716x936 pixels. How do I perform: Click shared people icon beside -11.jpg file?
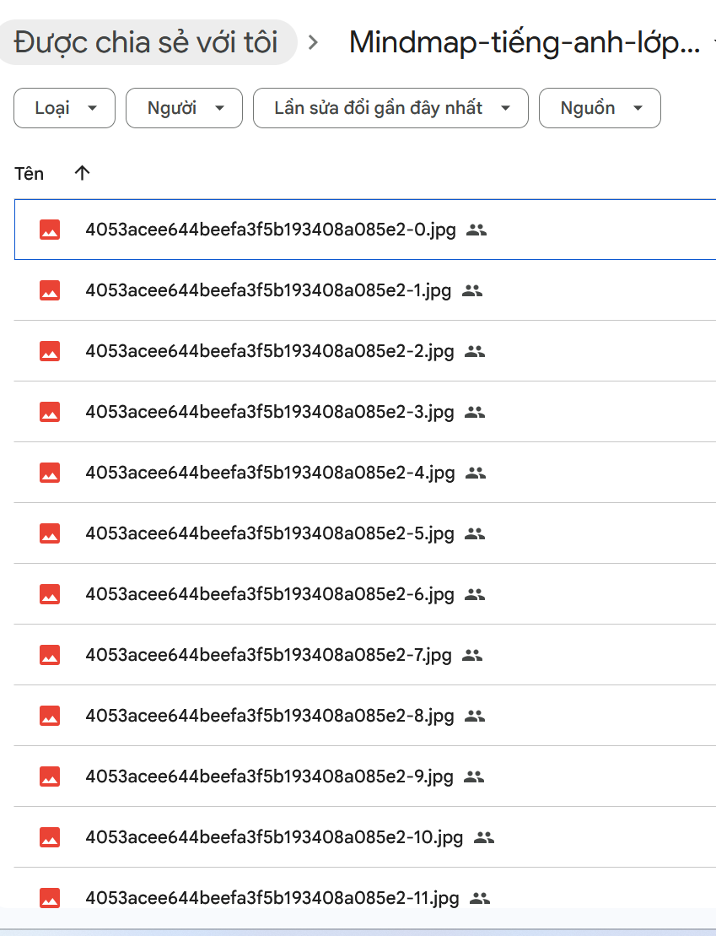click(480, 898)
